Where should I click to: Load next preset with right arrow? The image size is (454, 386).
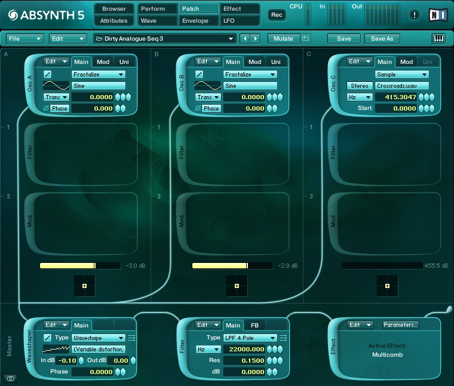point(256,38)
